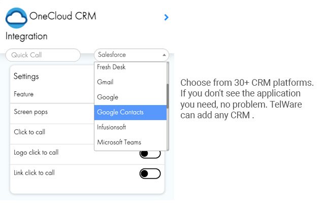The image size is (325, 203).
Task: Click the OneCloud CRM title text
Action: pos(63,16)
